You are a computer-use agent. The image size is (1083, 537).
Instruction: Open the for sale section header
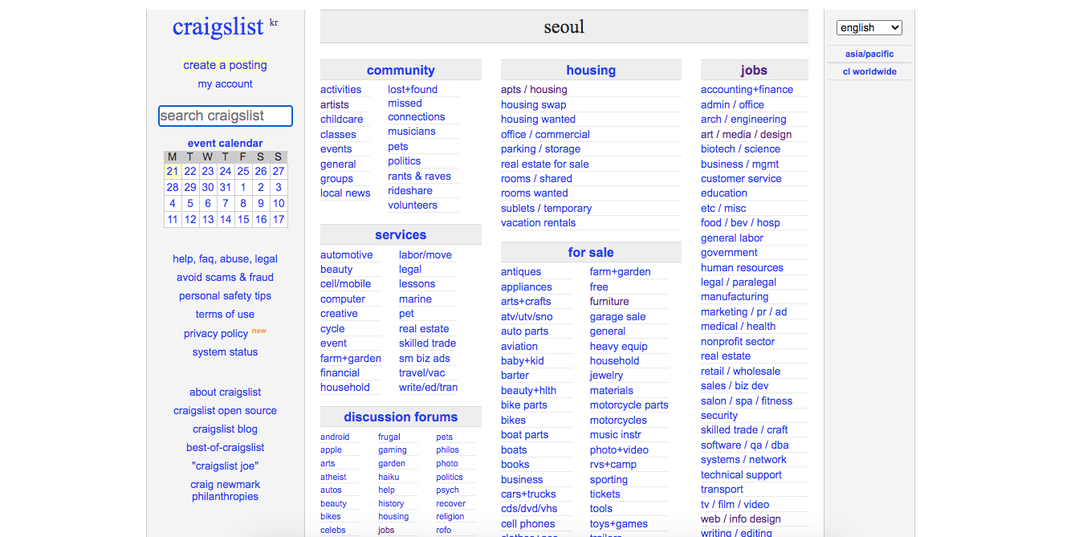coord(591,252)
